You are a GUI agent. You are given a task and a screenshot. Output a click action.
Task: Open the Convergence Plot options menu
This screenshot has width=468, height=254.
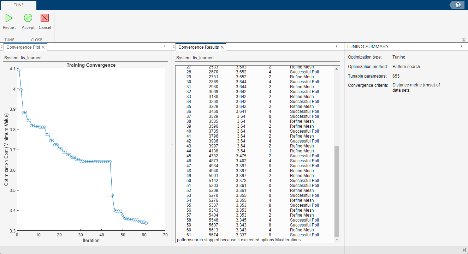(164, 47)
